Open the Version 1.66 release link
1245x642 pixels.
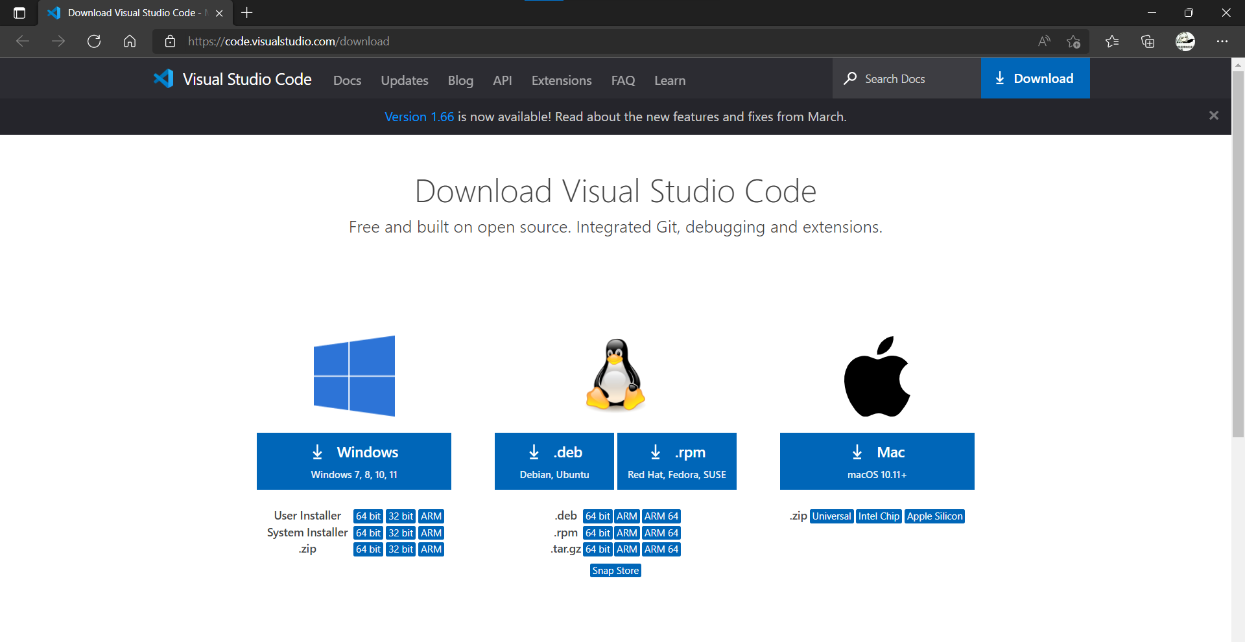tap(419, 117)
